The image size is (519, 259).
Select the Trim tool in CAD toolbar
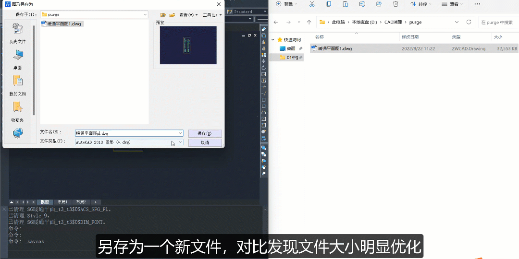click(x=264, y=87)
